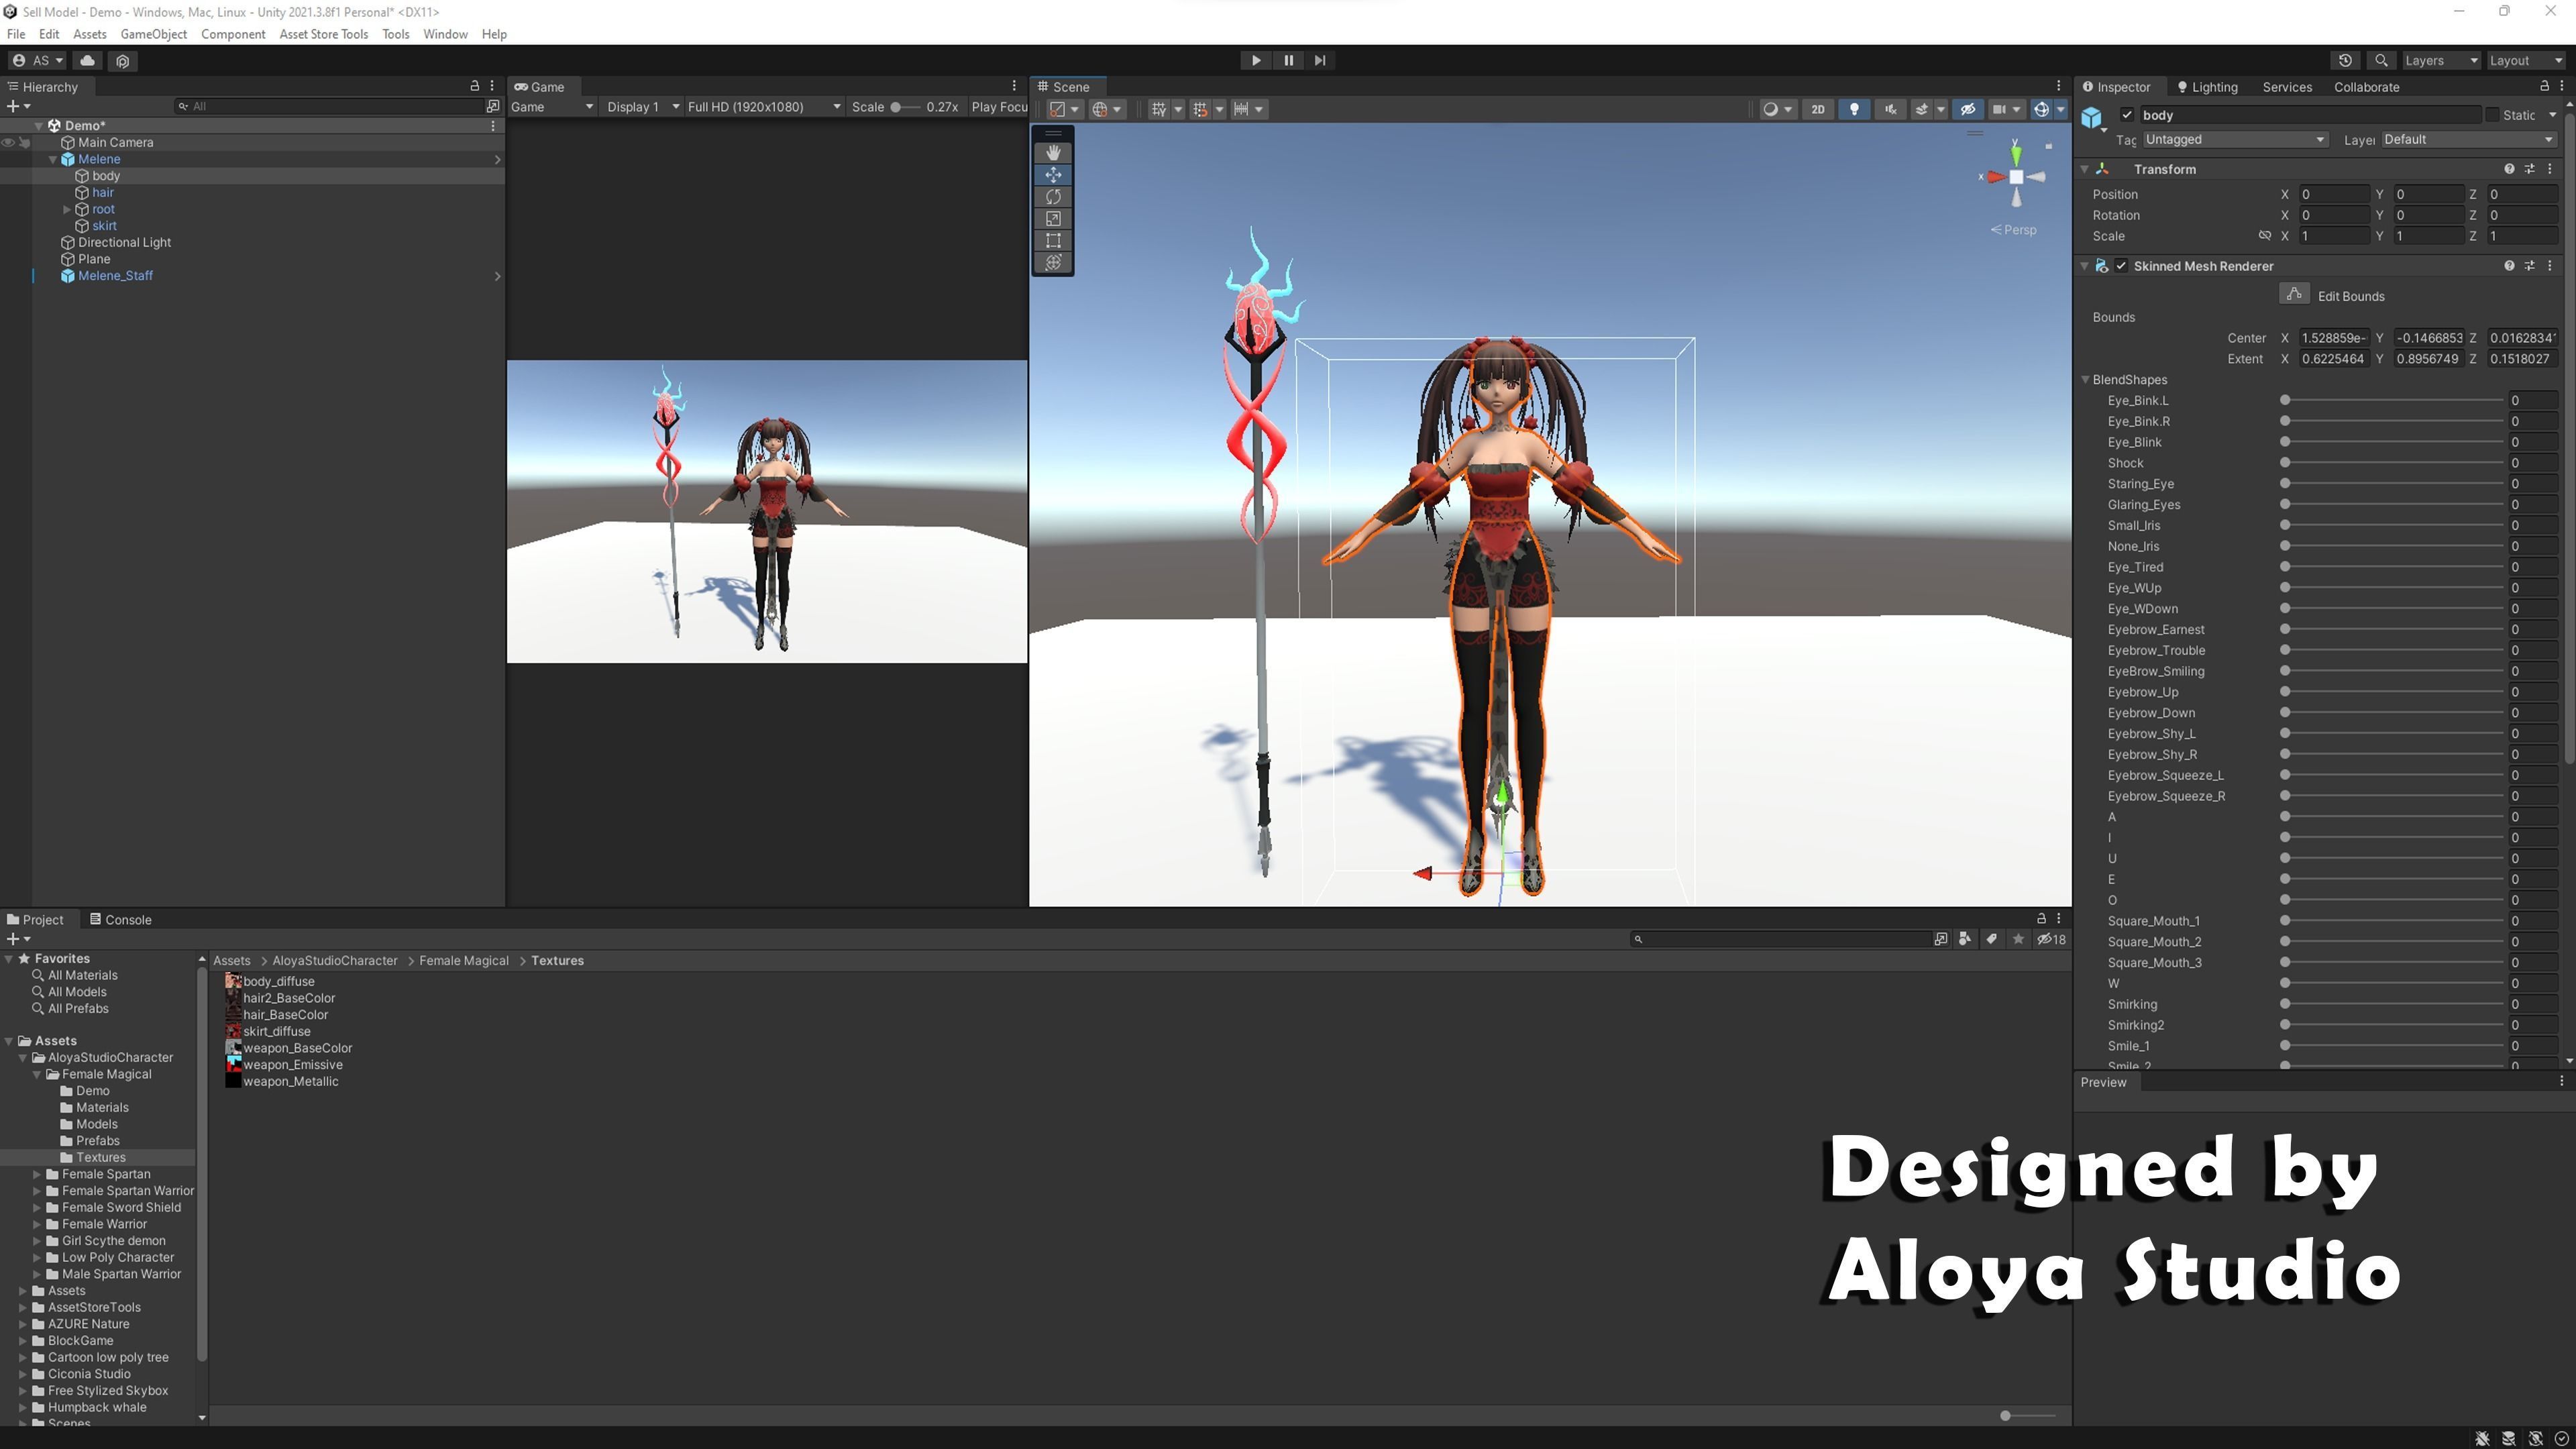Collapse the BlendShapes section

coord(2086,380)
